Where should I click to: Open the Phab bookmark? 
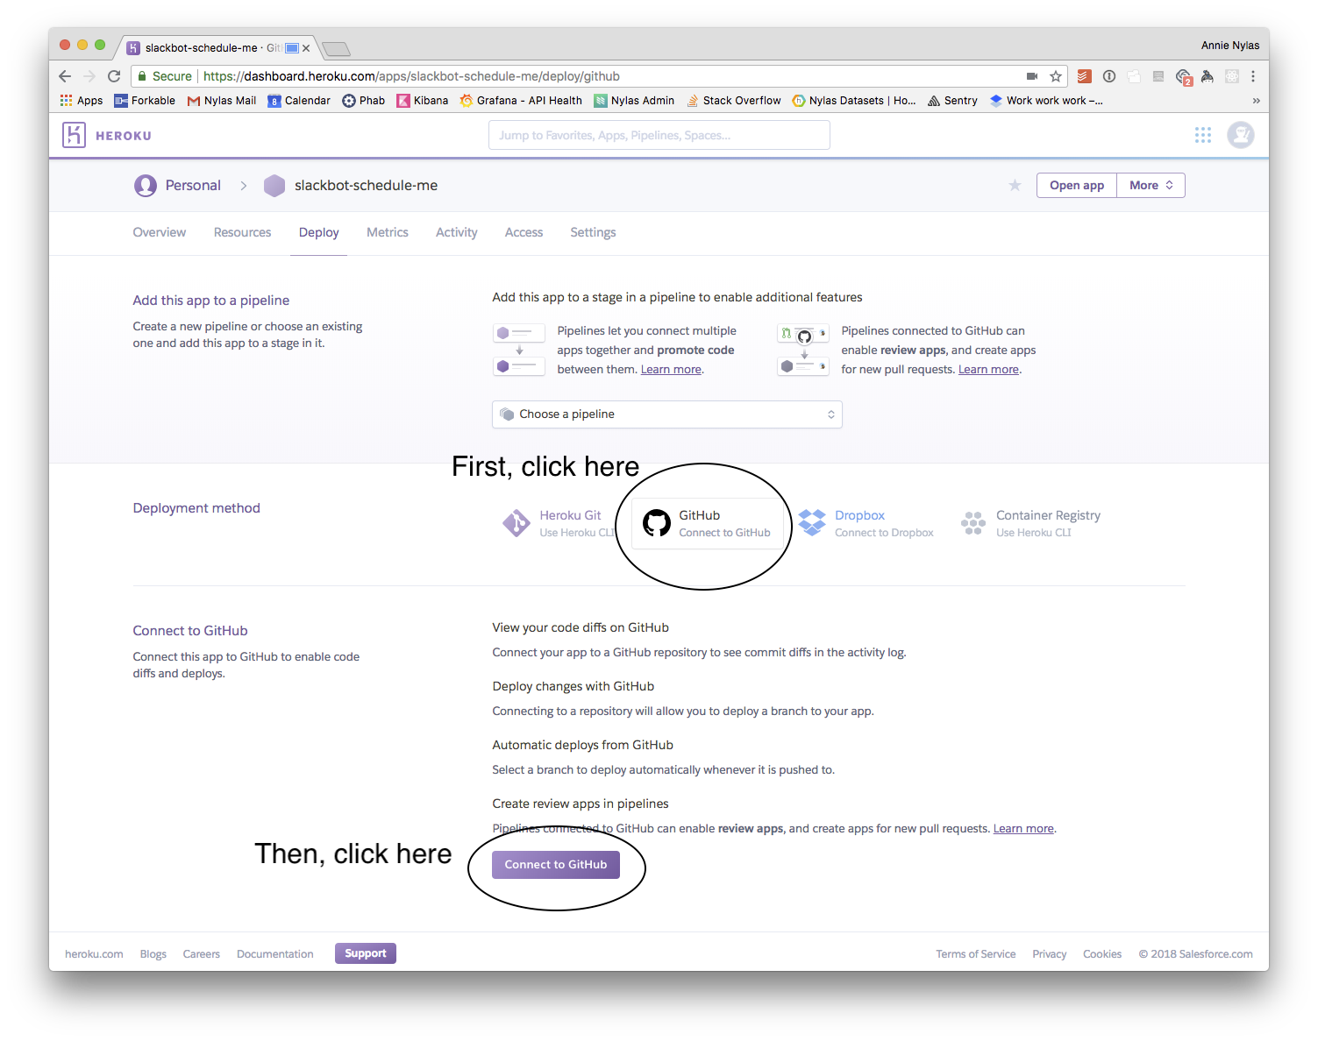pyautogui.click(x=364, y=101)
